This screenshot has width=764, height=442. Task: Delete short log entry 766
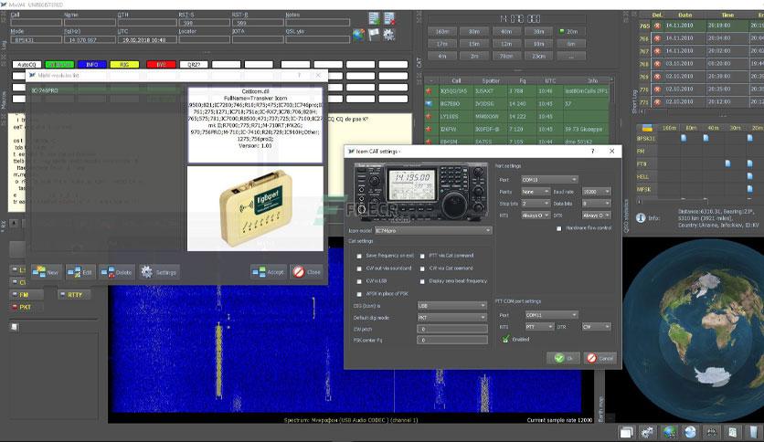pyautogui.click(x=657, y=38)
